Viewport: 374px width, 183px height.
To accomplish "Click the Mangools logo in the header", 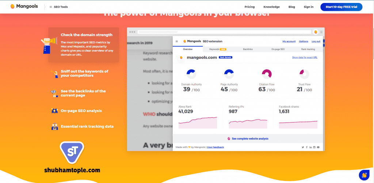I will (24, 7).
